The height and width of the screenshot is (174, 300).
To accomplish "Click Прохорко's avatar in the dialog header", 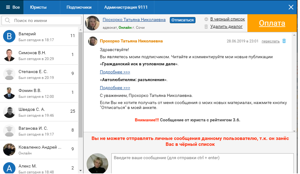I will [x=92, y=23].
